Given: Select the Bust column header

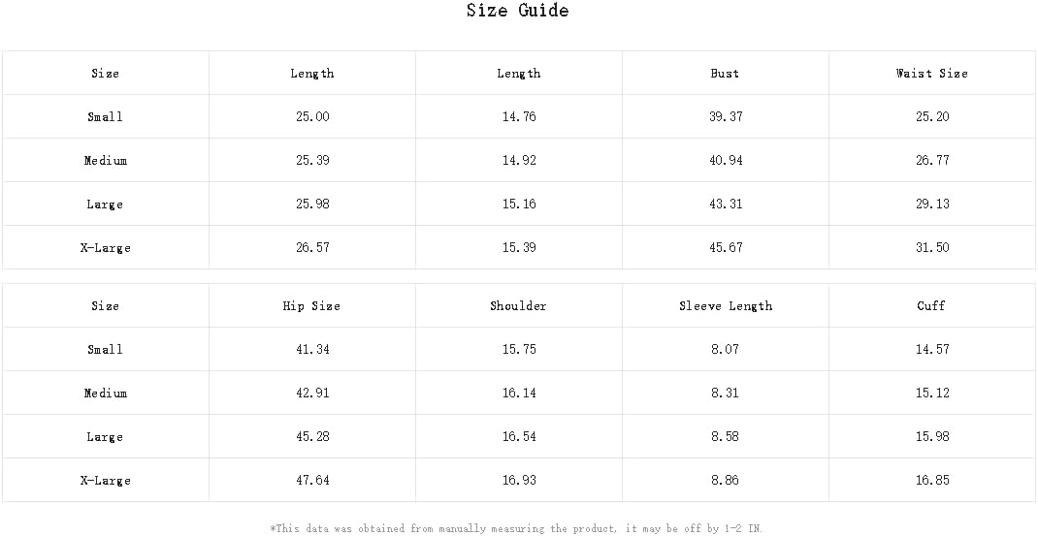Looking at the screenshot, I should click(x=725, y=74).
